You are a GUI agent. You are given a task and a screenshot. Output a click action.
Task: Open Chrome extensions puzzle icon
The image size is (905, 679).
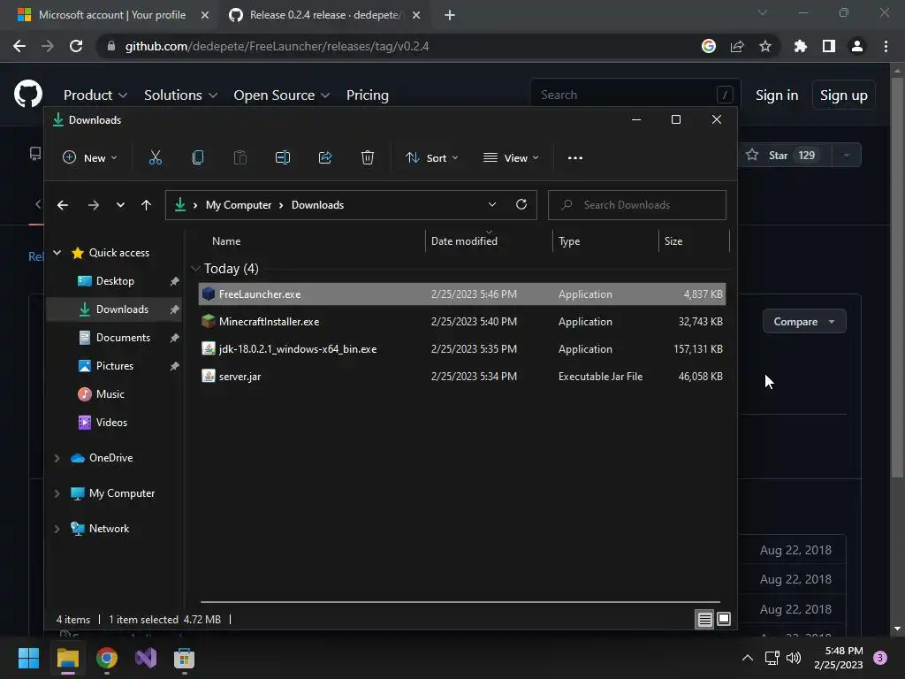click(800, 46)
